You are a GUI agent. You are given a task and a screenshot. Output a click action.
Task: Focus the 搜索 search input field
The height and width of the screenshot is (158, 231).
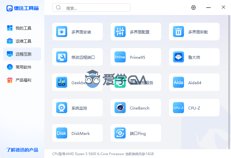click(95, 8)
